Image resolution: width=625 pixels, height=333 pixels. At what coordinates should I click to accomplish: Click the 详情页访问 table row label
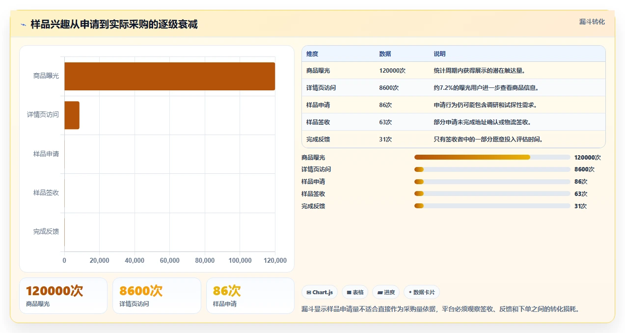pos(321,88)
